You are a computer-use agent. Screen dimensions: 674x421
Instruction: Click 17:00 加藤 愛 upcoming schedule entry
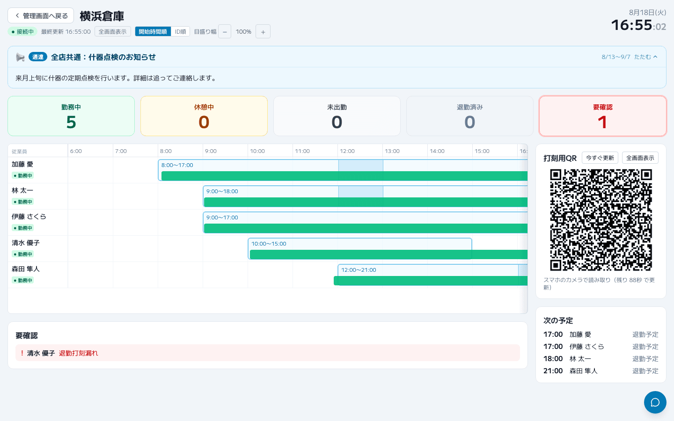(601, 334)
